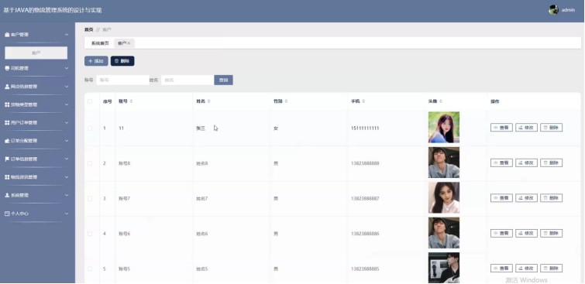
Task: Click the eye 查看 icon for row 1
Action: coord(501,128)
